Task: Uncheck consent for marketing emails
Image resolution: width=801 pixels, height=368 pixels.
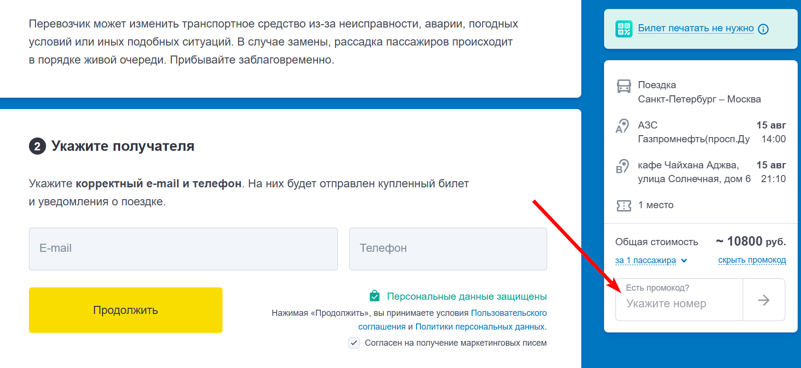Action: [x=354, y=342]
